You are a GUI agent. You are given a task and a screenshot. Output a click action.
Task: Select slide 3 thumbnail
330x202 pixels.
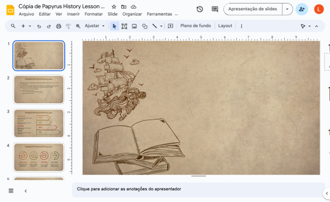click(39, 123)
